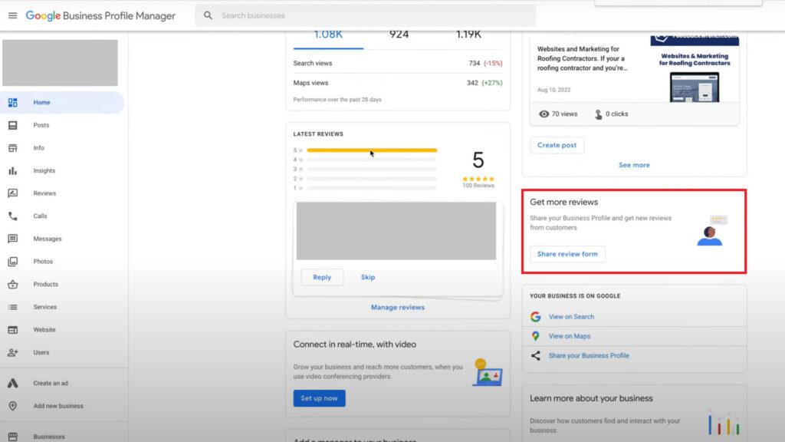This screenshot has height=442, width=785.
Task: Click the Messages chat icon
Action: [x=12, y=239]
